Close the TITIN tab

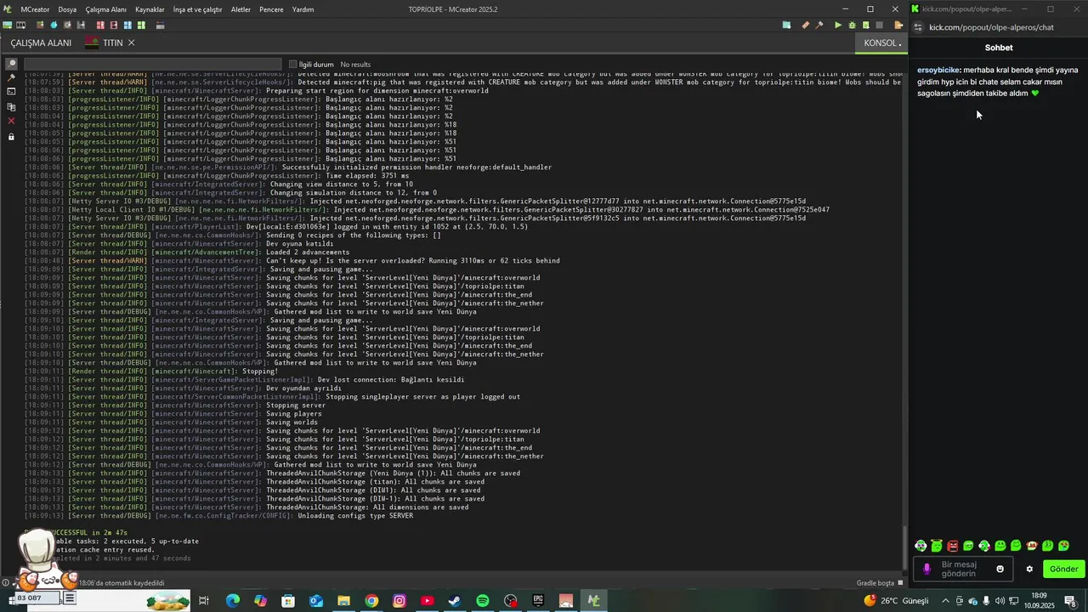point(131,42)
